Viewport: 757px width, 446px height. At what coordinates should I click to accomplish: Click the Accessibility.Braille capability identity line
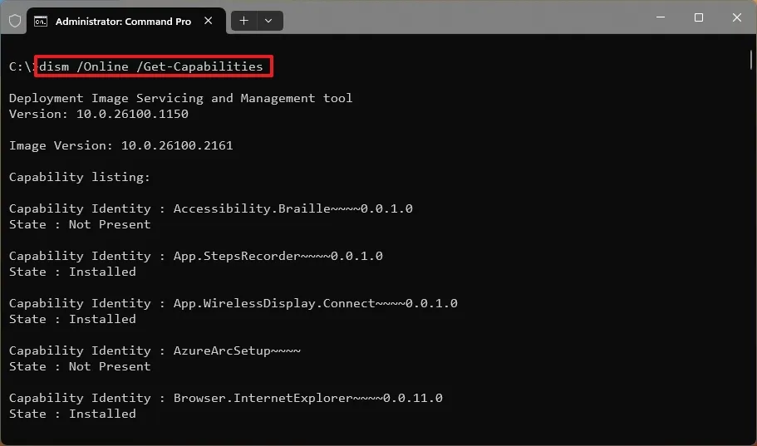[211, 208]
